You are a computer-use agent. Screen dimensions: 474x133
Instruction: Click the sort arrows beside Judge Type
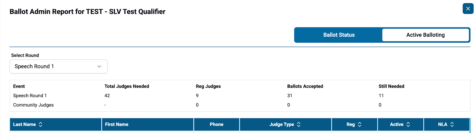coord(299,124)
